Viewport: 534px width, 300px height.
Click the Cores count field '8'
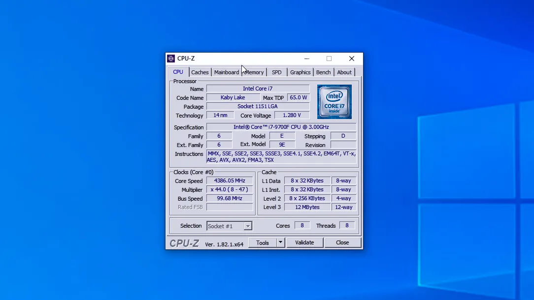point(302,226)
